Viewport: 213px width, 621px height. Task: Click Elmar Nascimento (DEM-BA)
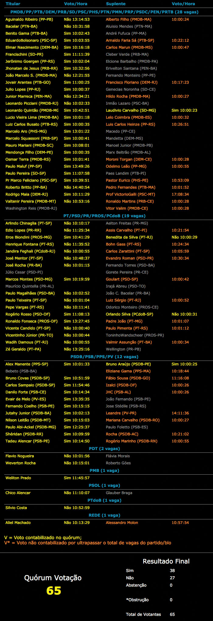(32, 47)
